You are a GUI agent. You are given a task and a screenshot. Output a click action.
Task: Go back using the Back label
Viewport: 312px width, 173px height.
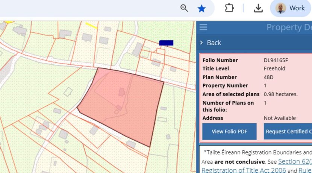point(214,42)
